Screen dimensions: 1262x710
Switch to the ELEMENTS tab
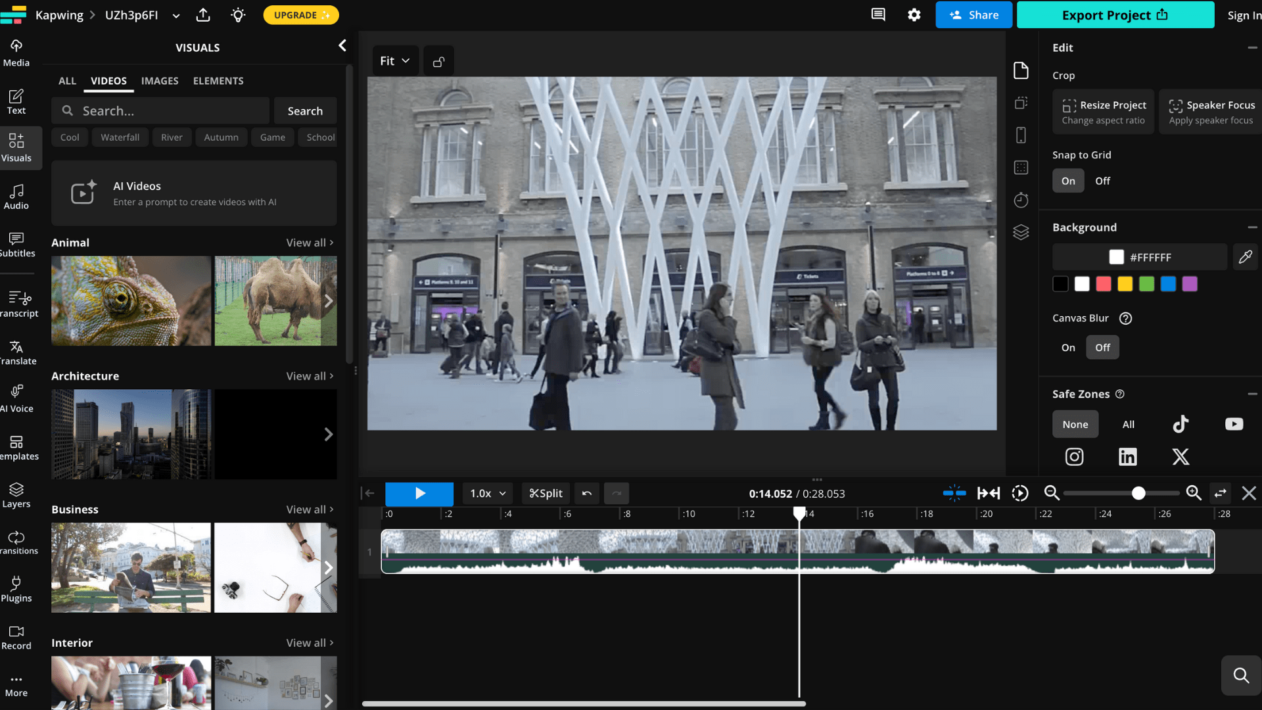point(218,81)
